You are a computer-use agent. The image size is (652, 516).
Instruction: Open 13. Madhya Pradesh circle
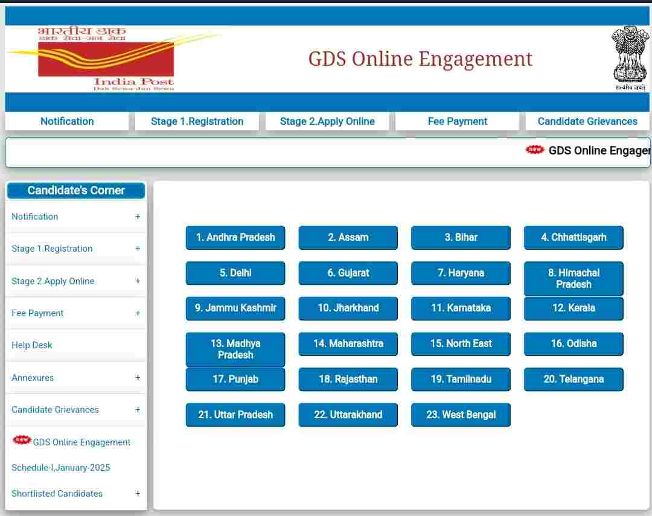click(x=235, y=349)
